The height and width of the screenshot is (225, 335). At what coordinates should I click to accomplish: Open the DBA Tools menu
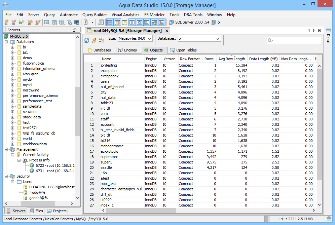pos(193,15)
